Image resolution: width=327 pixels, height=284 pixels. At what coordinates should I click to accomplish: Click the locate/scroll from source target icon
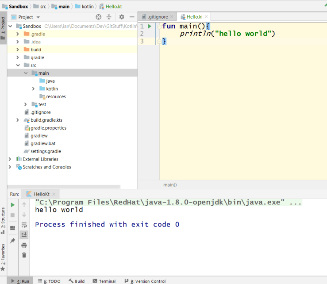coord(98,17)
